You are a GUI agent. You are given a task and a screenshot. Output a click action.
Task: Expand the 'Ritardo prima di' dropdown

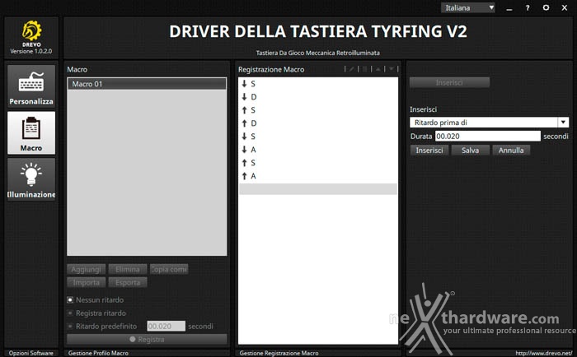(563, 123)
